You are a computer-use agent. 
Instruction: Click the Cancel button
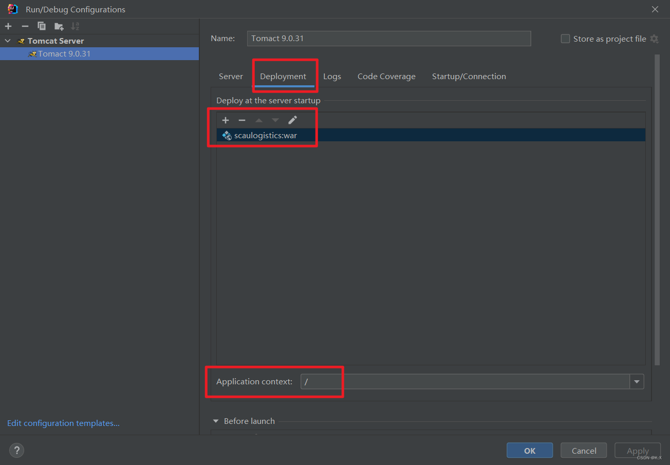tap(584, 451)
